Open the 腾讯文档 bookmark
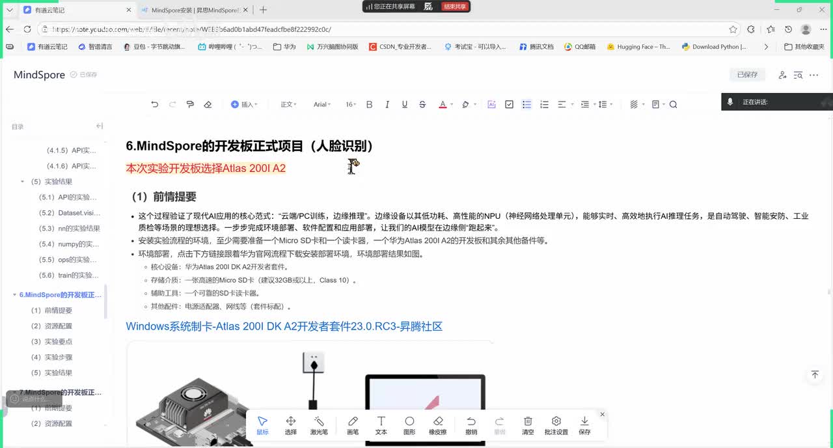Image resolution: width=833 pixels, height=448 pixels. pyautogui.click(x=536, y=47)
